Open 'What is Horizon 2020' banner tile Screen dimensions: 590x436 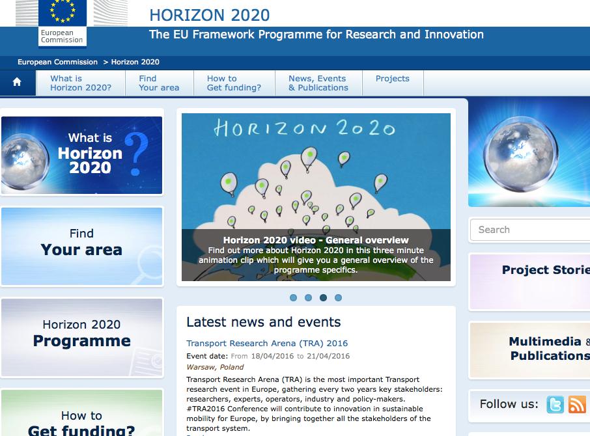click(x=81, y=155)
